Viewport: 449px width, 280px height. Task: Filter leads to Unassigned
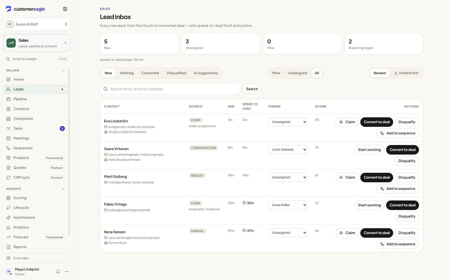point(297,73)
